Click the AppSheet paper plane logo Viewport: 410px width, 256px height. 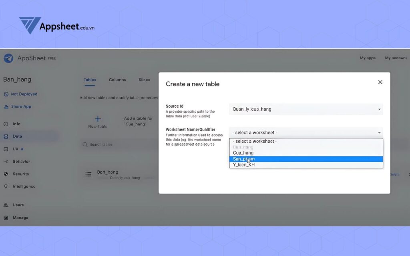point(8,58)
